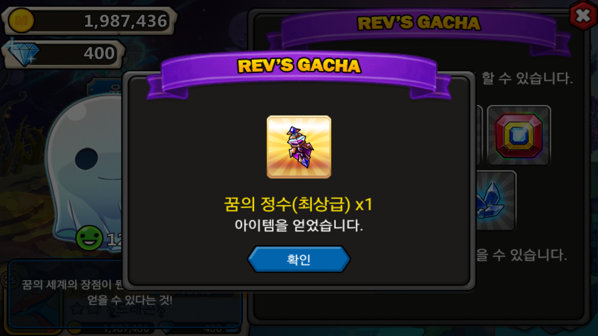Tap the gold coin icon beside 1,987,436
This screenshot has width=598, height=336.
(21, 21)
